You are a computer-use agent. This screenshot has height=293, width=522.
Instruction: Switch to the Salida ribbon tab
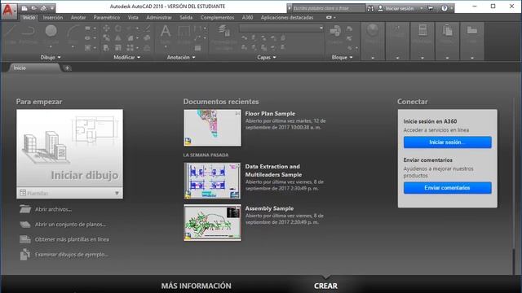[186, 18]
